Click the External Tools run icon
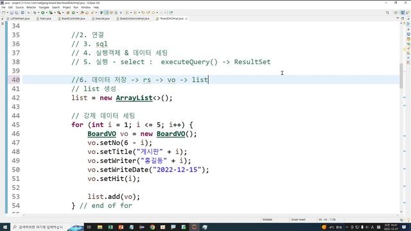 59,13
